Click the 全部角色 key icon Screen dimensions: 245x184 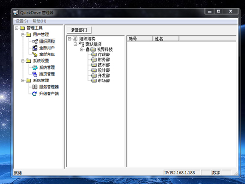(x=35, y=54)
